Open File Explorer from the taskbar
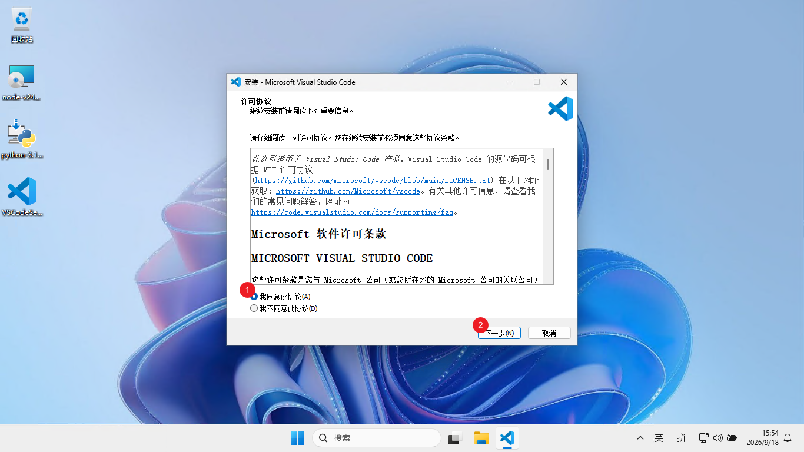This screenshot has width=804, height=452. [x=481, y=438]
